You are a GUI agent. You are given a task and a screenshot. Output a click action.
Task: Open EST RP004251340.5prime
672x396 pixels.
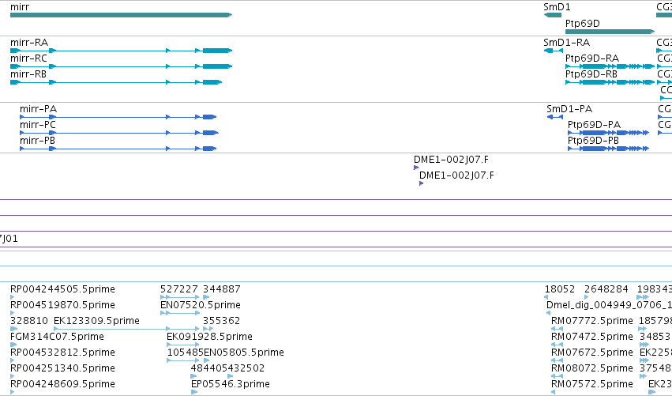tap(13, 376)
